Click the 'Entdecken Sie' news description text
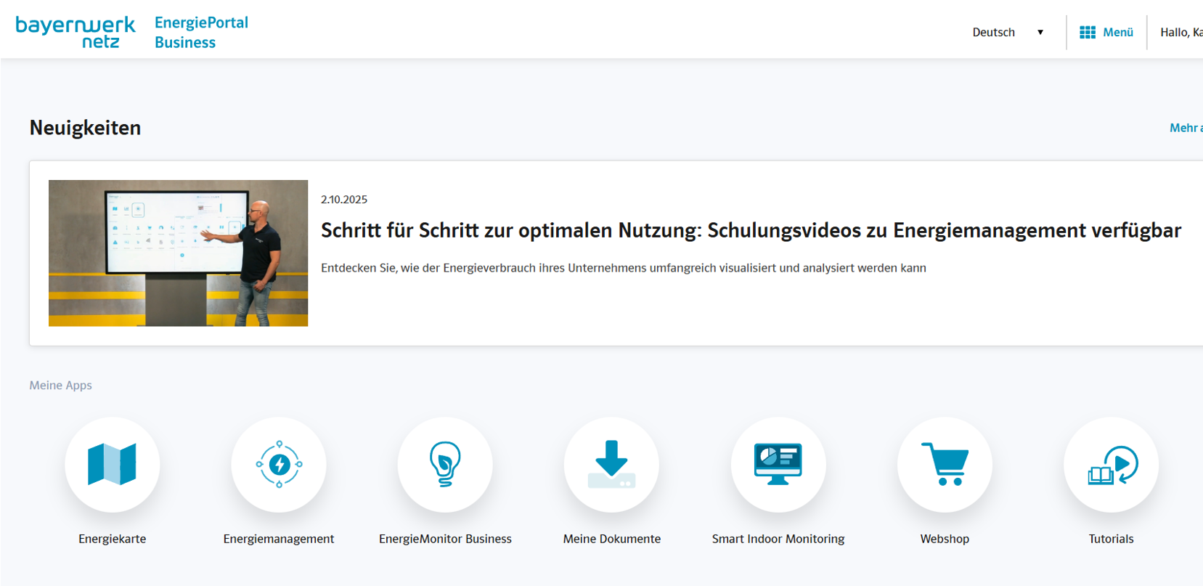This screenshot has width=1203, height=586. click(x=624, y=268)
